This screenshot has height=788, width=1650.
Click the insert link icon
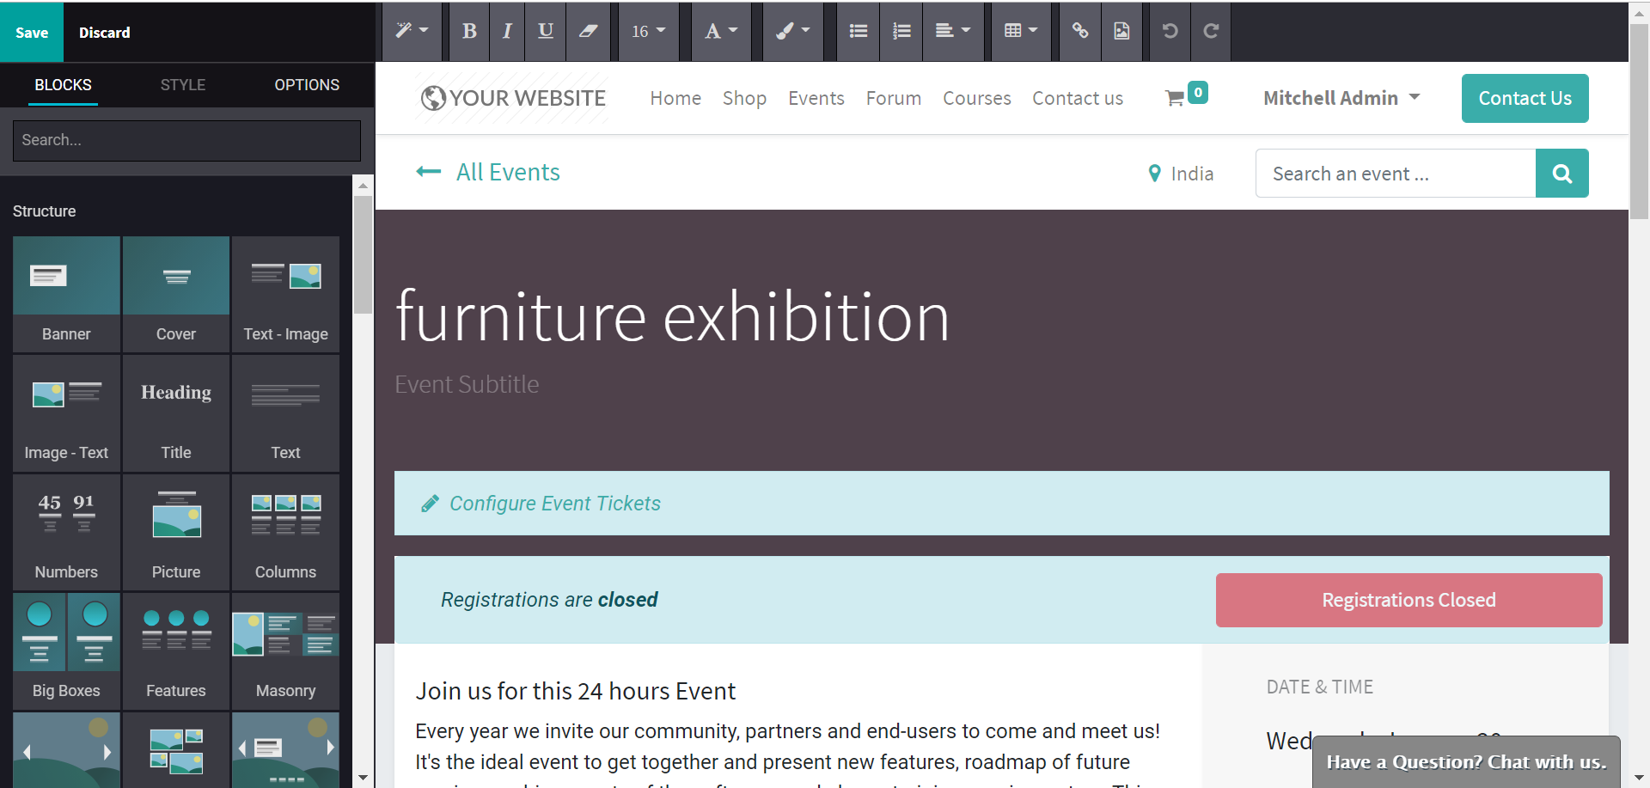pyautogui.click(x=1080, y=31)
